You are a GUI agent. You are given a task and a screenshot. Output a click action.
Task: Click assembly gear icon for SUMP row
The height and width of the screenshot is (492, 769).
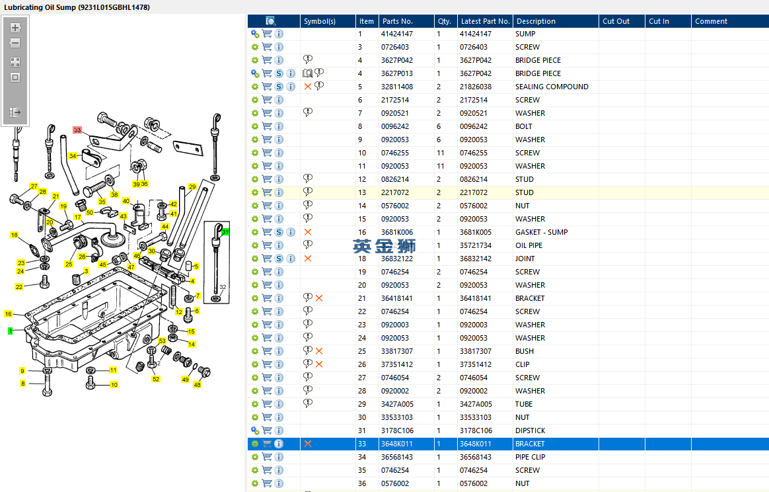click(x=255, y=34)
